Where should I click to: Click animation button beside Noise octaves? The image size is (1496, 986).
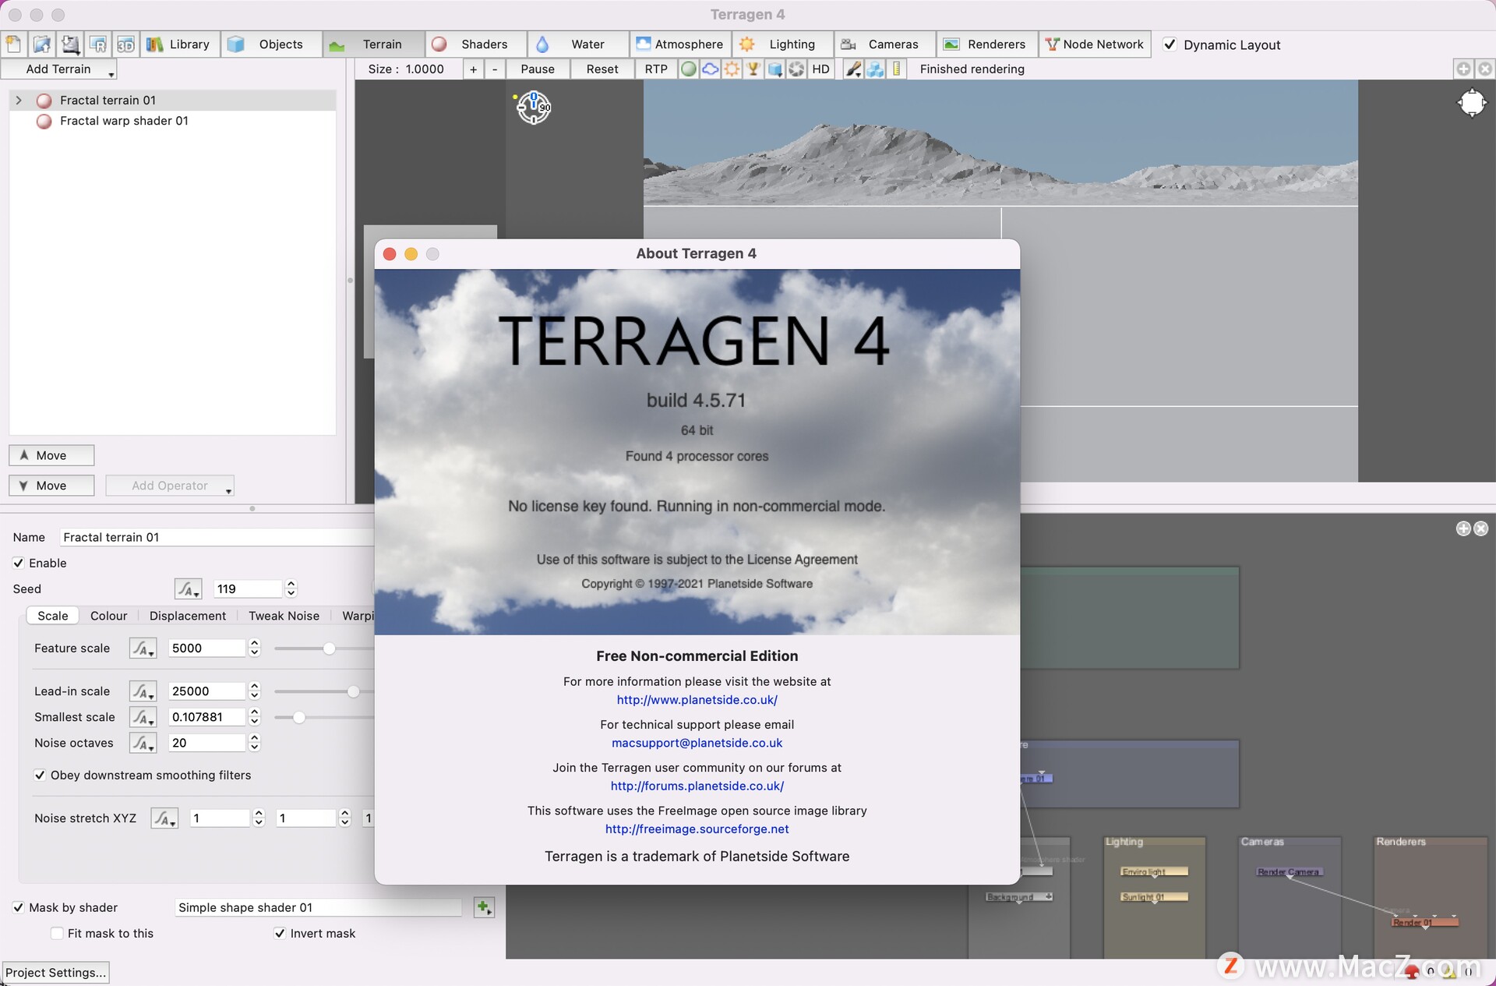coord(143,744)
